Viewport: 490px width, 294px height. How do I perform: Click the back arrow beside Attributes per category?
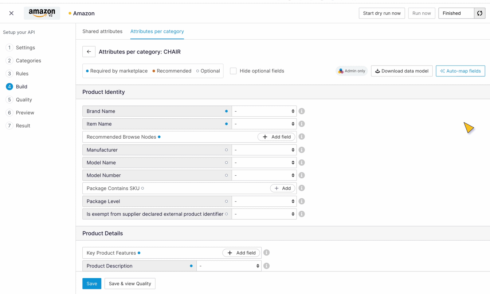pos(89,52)
